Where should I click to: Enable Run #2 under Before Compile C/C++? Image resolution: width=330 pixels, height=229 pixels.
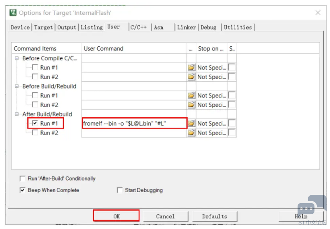(x=35, y=77)
